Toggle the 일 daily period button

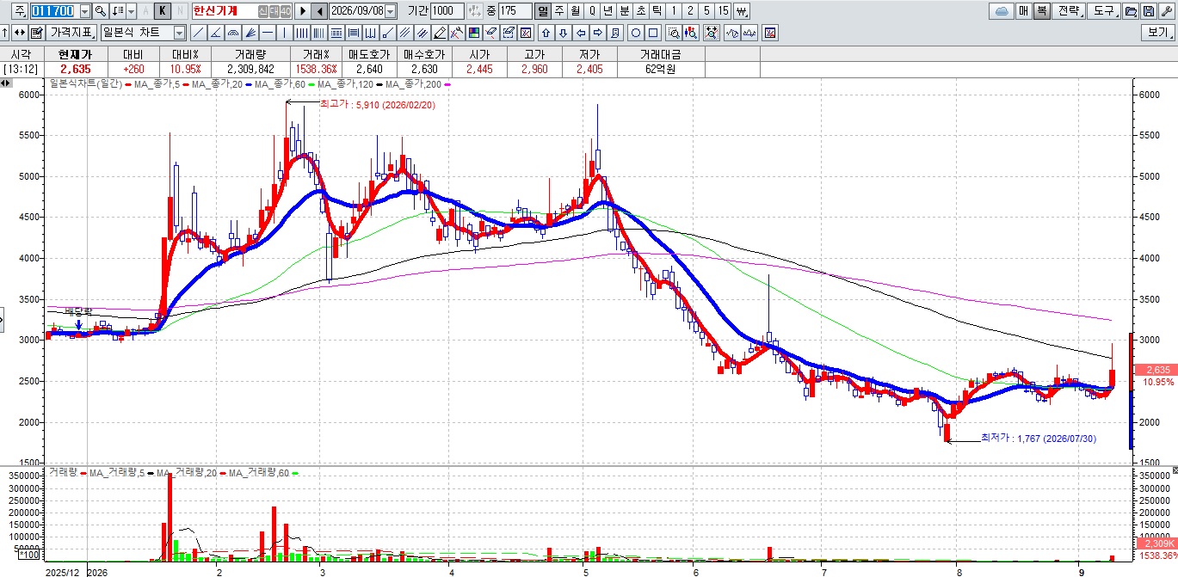click(x=542, y=11)
